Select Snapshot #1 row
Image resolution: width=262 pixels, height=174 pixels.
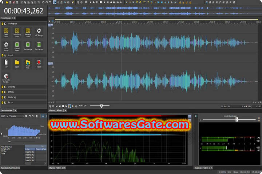(x=36, y=152)
